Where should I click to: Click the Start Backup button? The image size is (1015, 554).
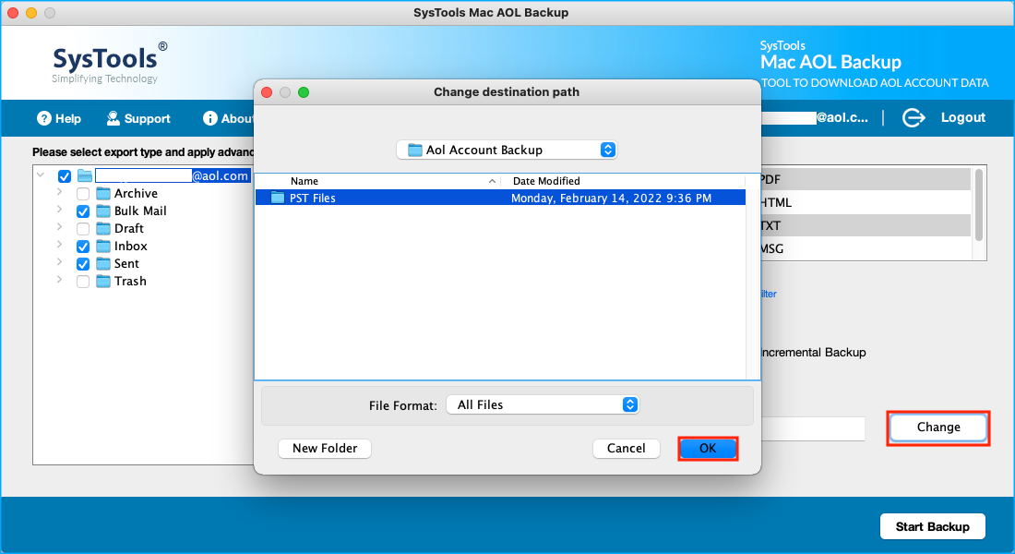[x=932, y=527]
